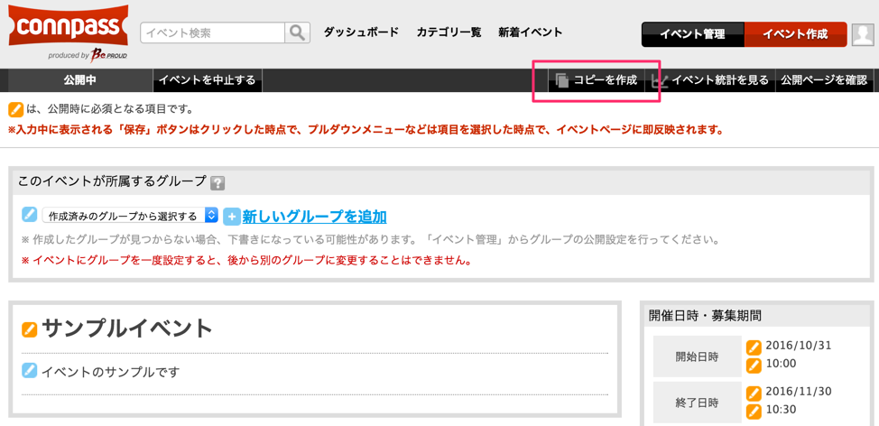Click イベントを中止する in the toolbar
The height and width of the screenshot is (426, 879).
pyautogui.click(x=208, y=80)
